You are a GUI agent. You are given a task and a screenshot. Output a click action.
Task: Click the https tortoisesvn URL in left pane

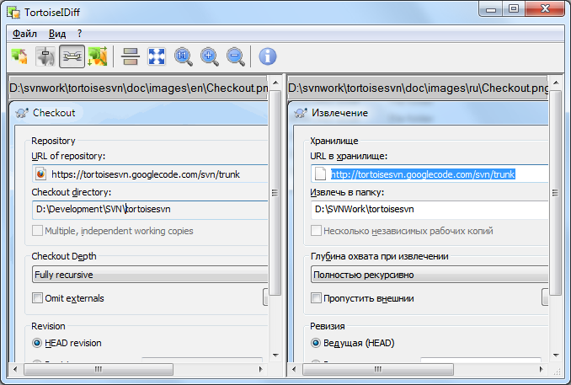pyautogui.click(x=146, y=174)
